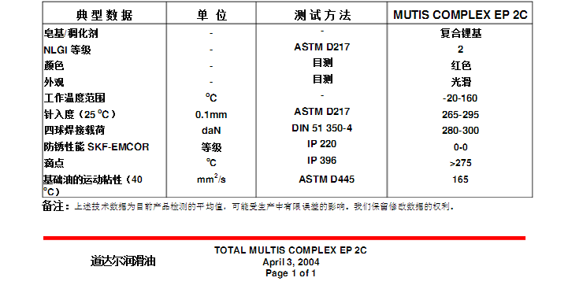Click 'ASTM D217' in the 针入度 row

click(321, 112)
